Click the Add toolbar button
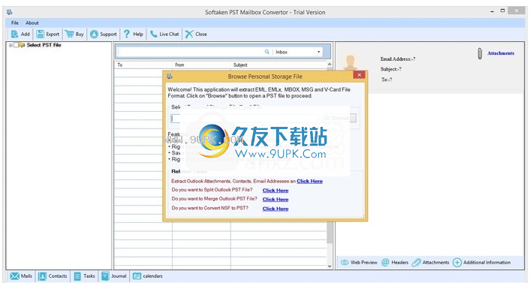Image resolution: width=530 pixels, height=283 pixels. pos(20,34)
